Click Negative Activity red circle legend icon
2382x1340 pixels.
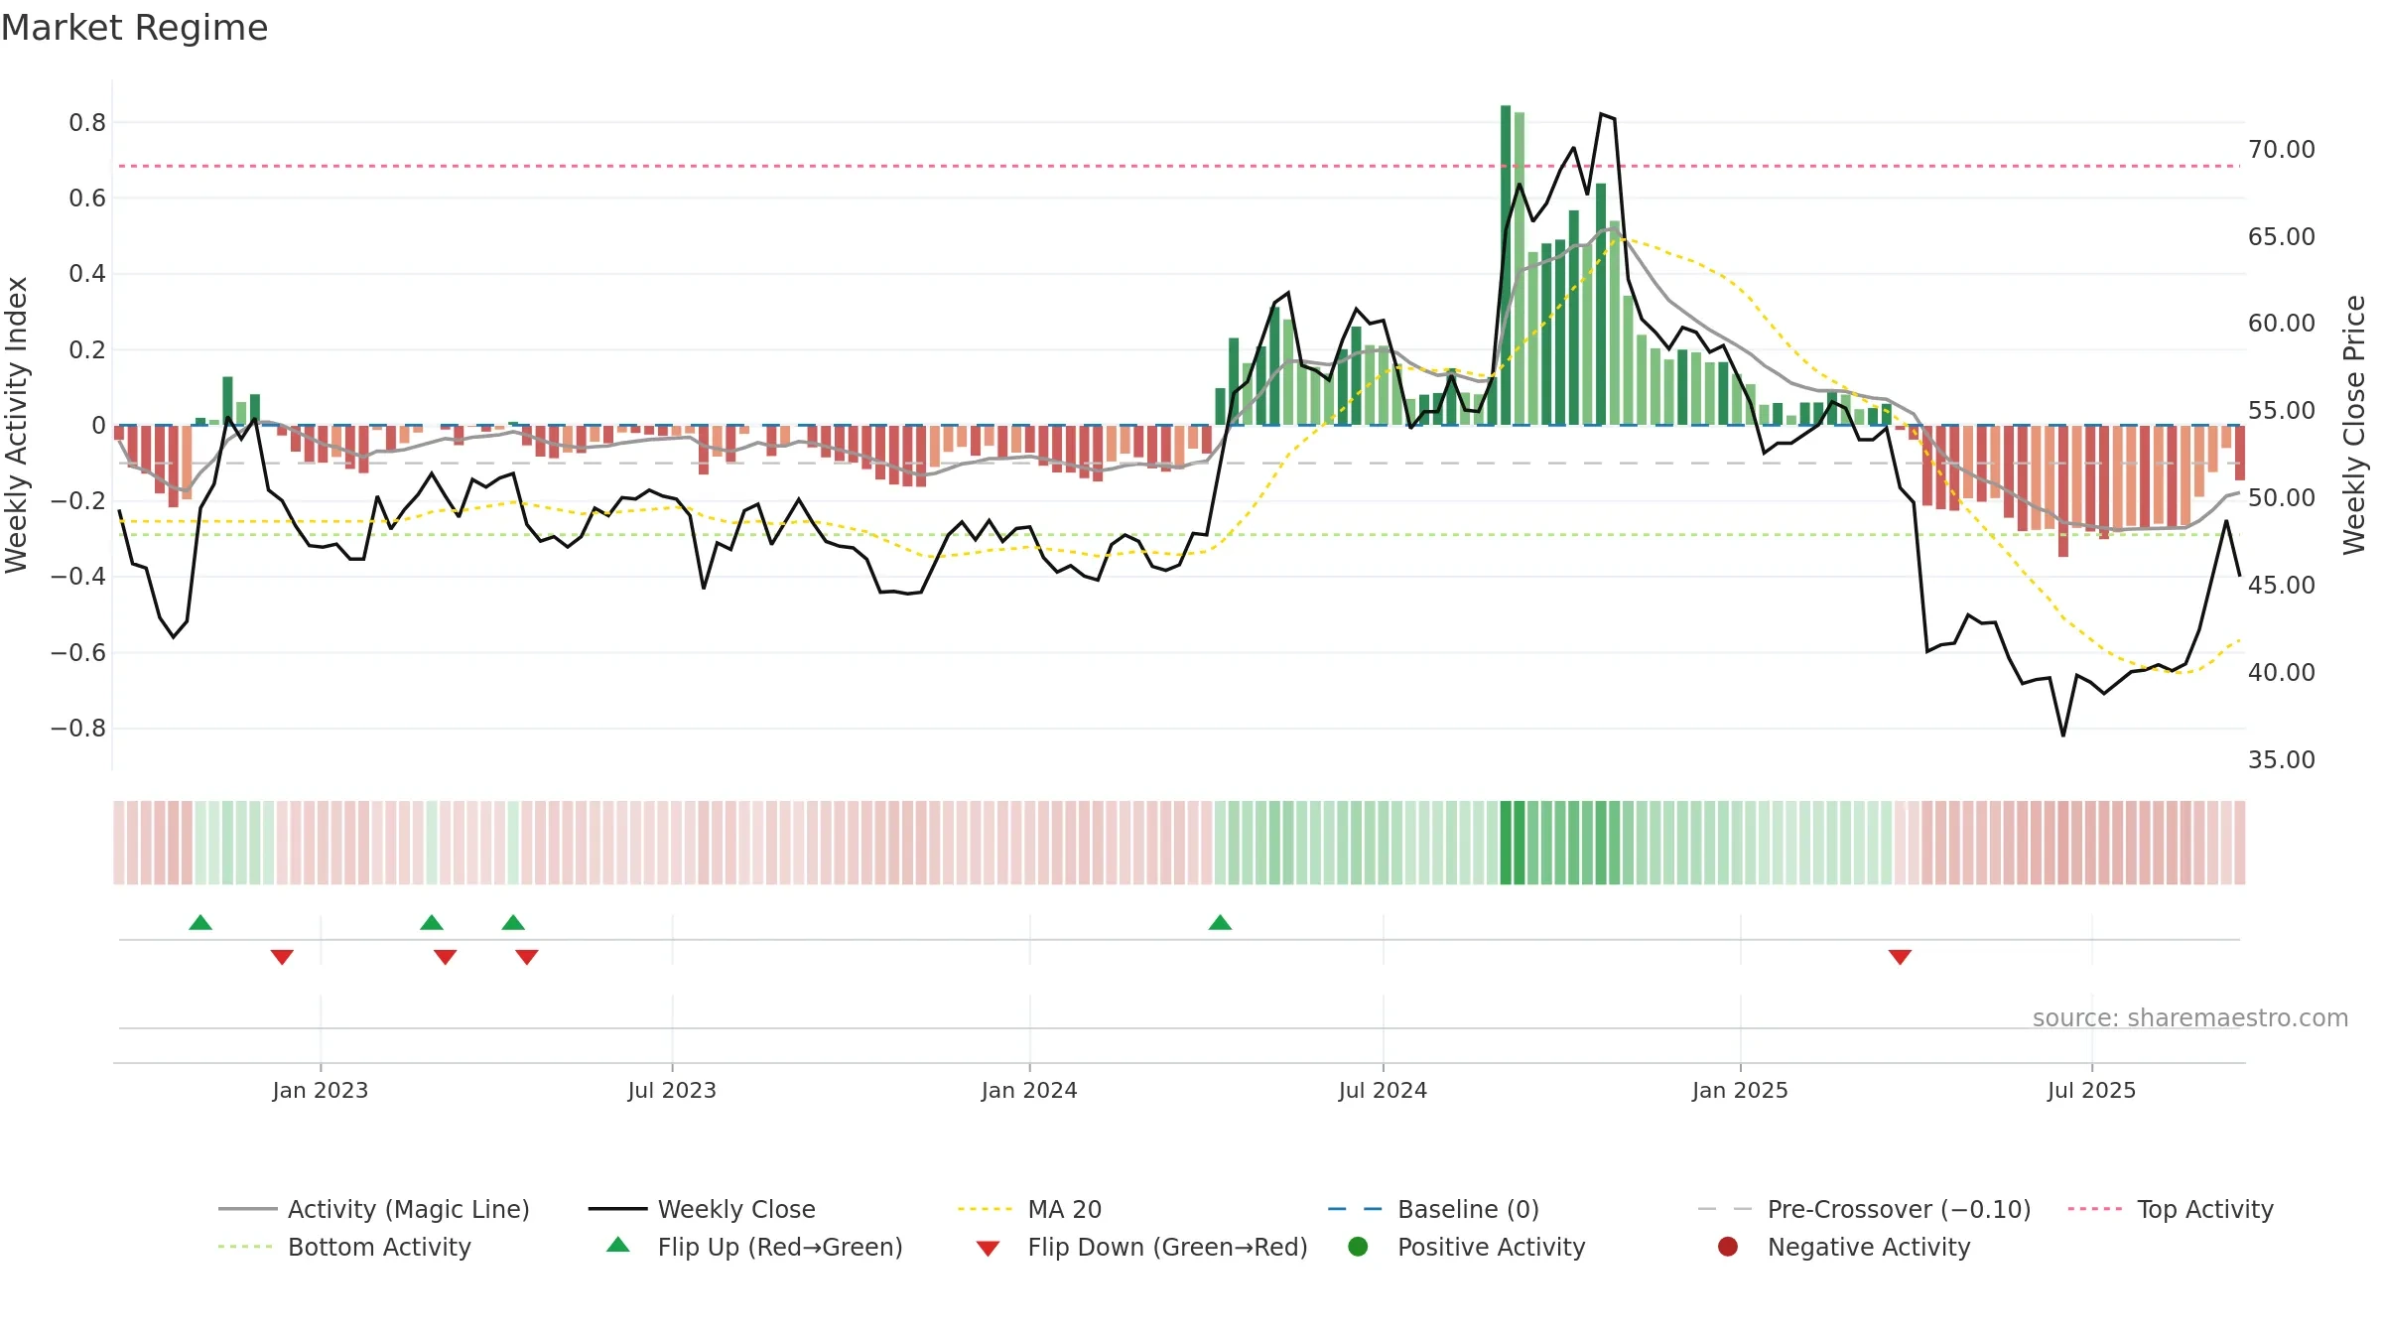coord(1728,1246)
